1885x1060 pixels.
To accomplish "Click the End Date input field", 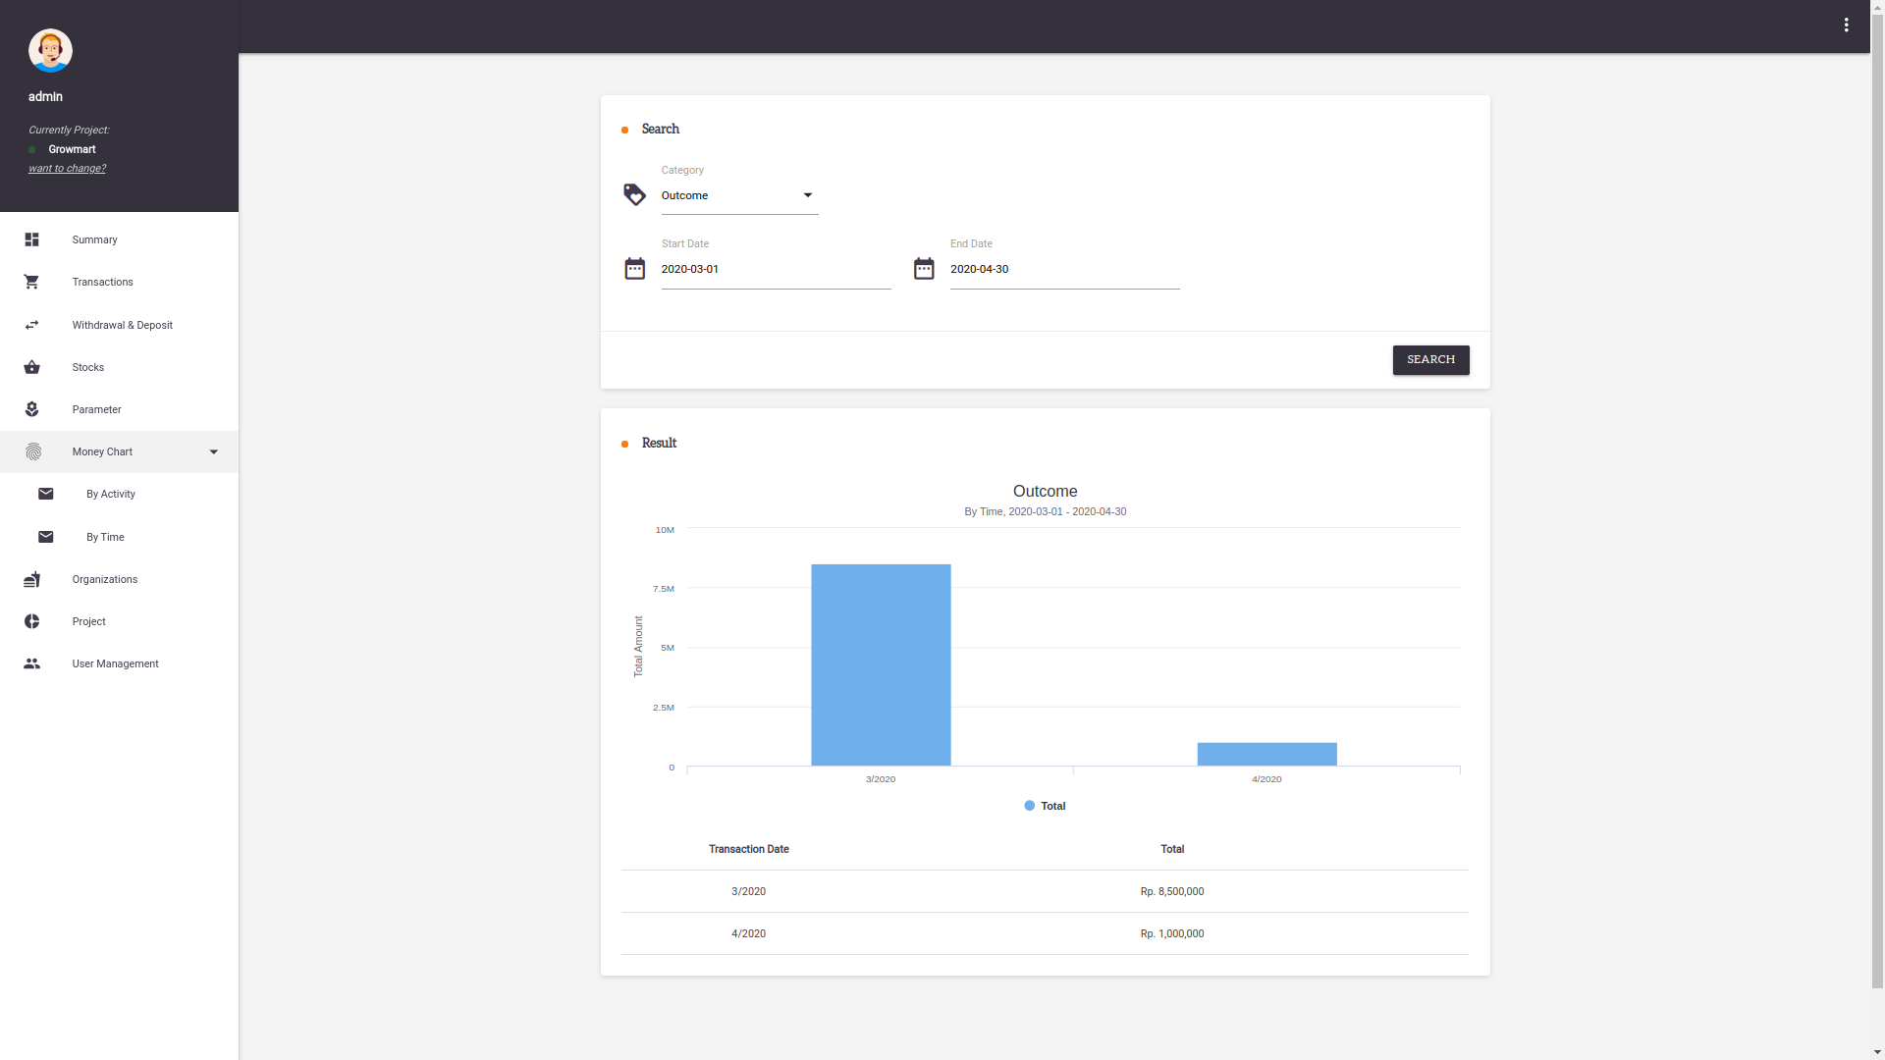I will tap(1063, 269).
